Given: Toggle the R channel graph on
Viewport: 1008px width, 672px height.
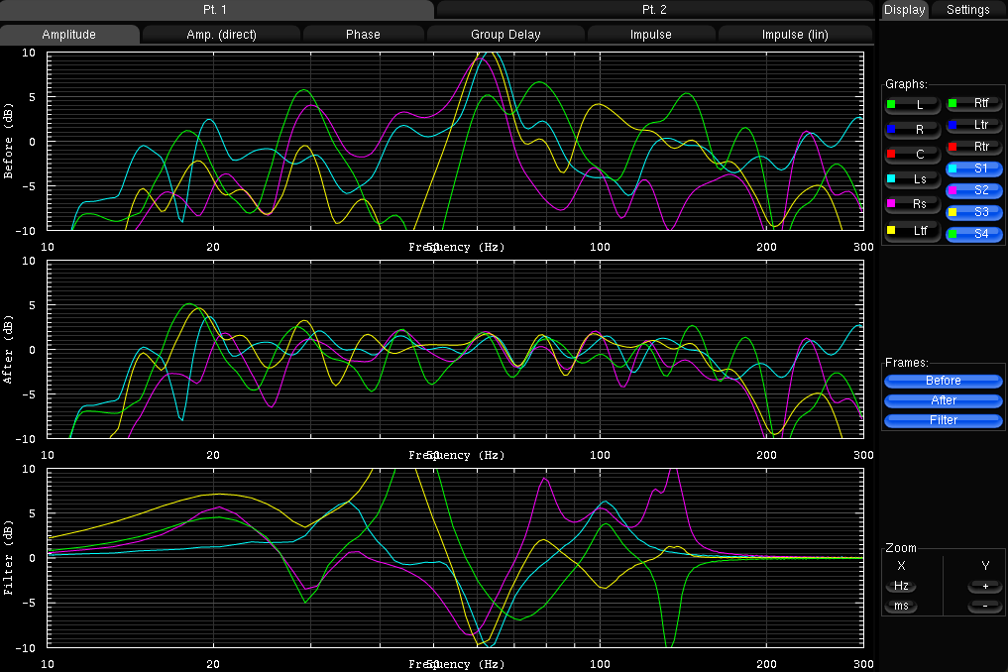Looking at the screenshot, I should tap(912, 129).
